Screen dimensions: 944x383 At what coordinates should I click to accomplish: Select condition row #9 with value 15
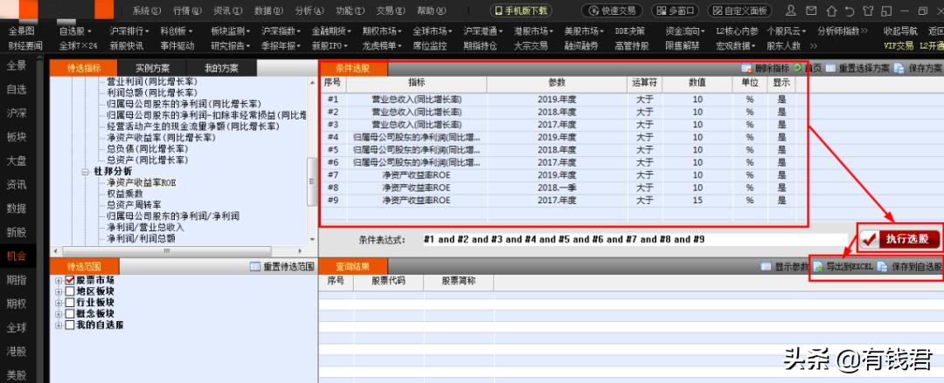[563, 200]
